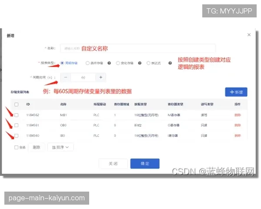Screen dimensions: 261x209
Task: Check the row with ID 1184562
Action: [x=17, y=115]
